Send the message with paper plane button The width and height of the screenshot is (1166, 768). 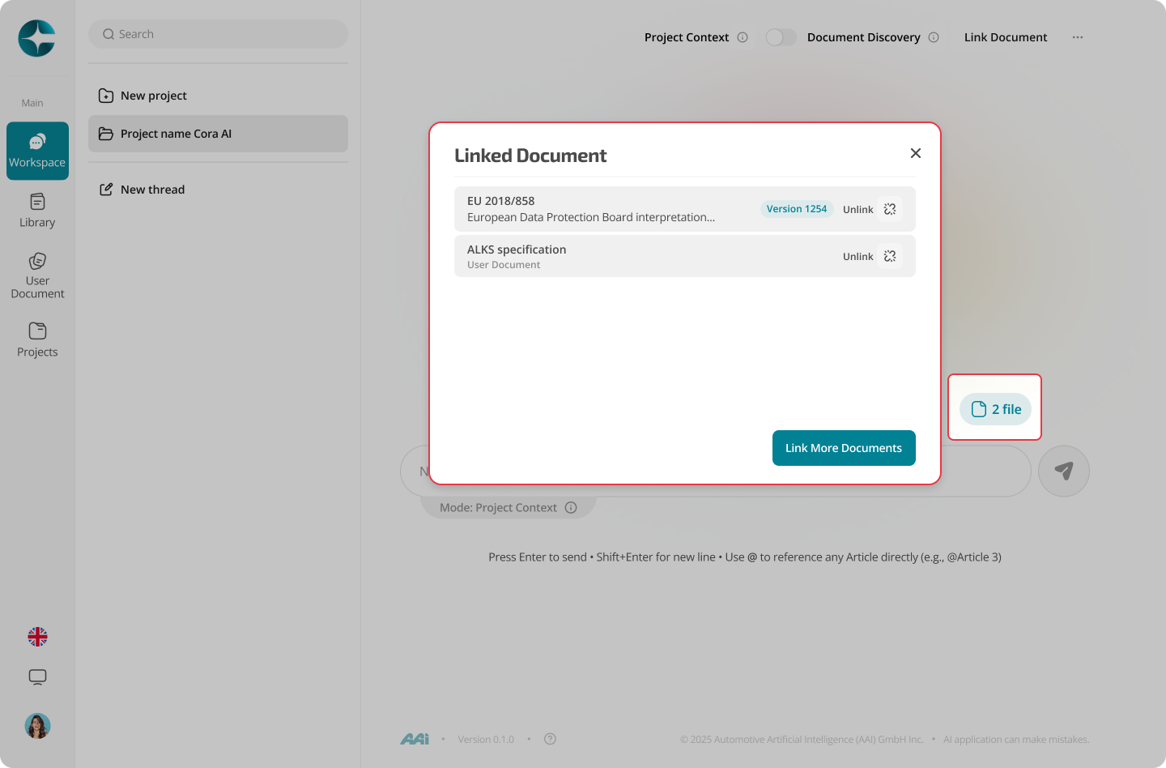tap(1064, 471)
